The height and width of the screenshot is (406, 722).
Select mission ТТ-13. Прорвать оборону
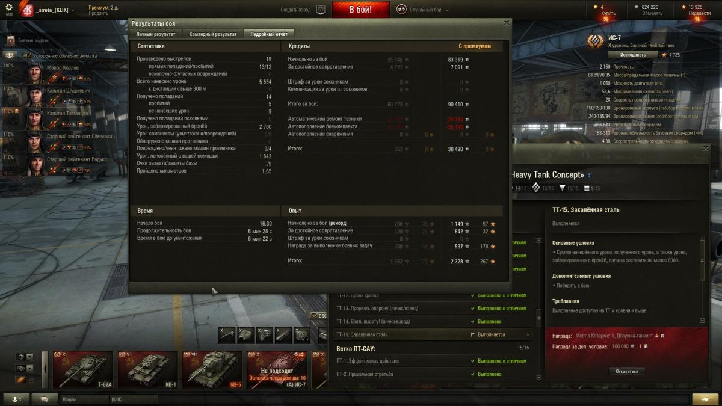pos(432,309)
